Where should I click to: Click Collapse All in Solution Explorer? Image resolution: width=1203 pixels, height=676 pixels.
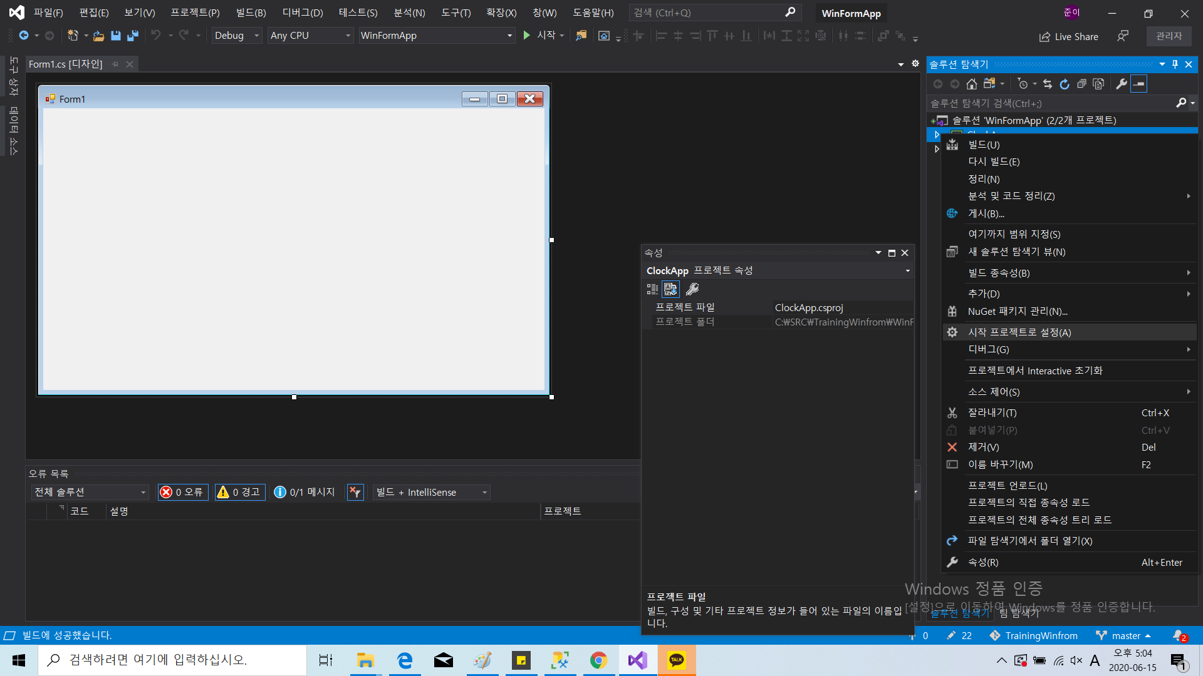(1081, 84)
